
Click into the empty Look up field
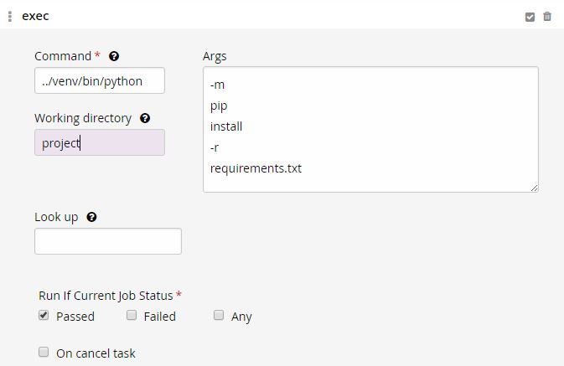108,241
